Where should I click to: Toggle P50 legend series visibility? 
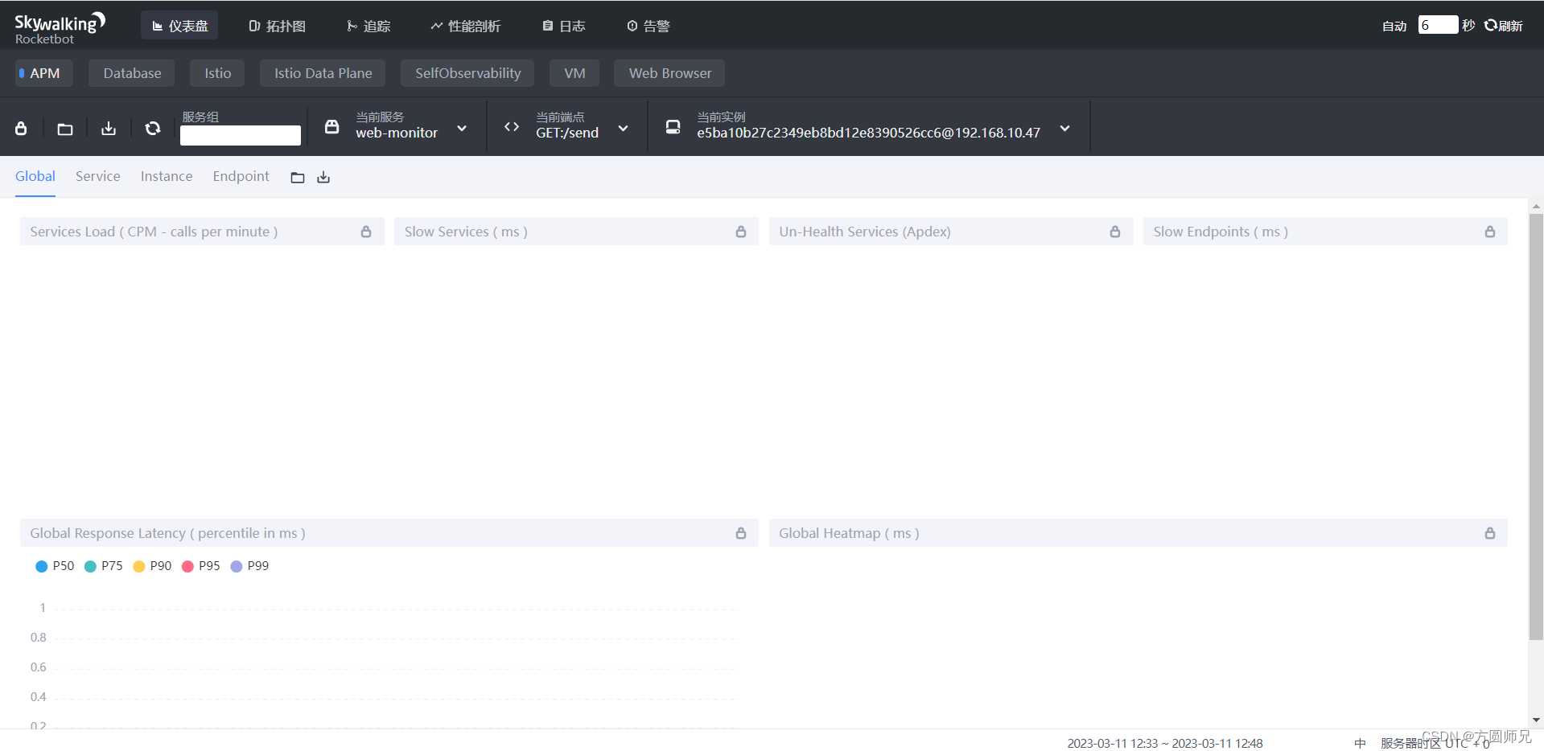click(55, 566)
